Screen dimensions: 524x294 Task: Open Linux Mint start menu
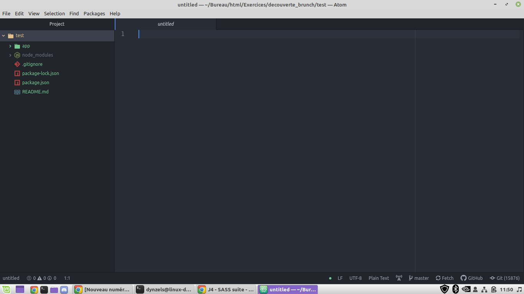point(6,289)
